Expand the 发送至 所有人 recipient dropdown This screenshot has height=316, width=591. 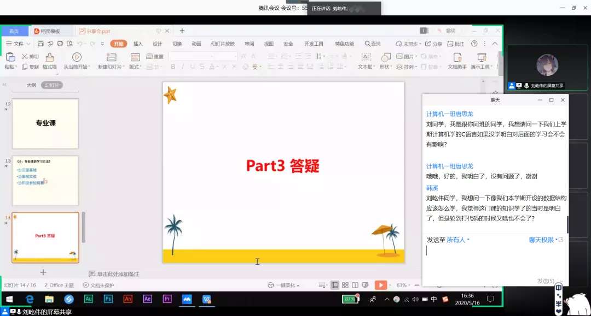(x=457, y=240)
